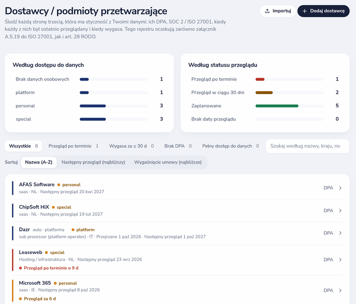Click the personal tag next to Microsoft 365
356x304 pixels.
(66, 283)
